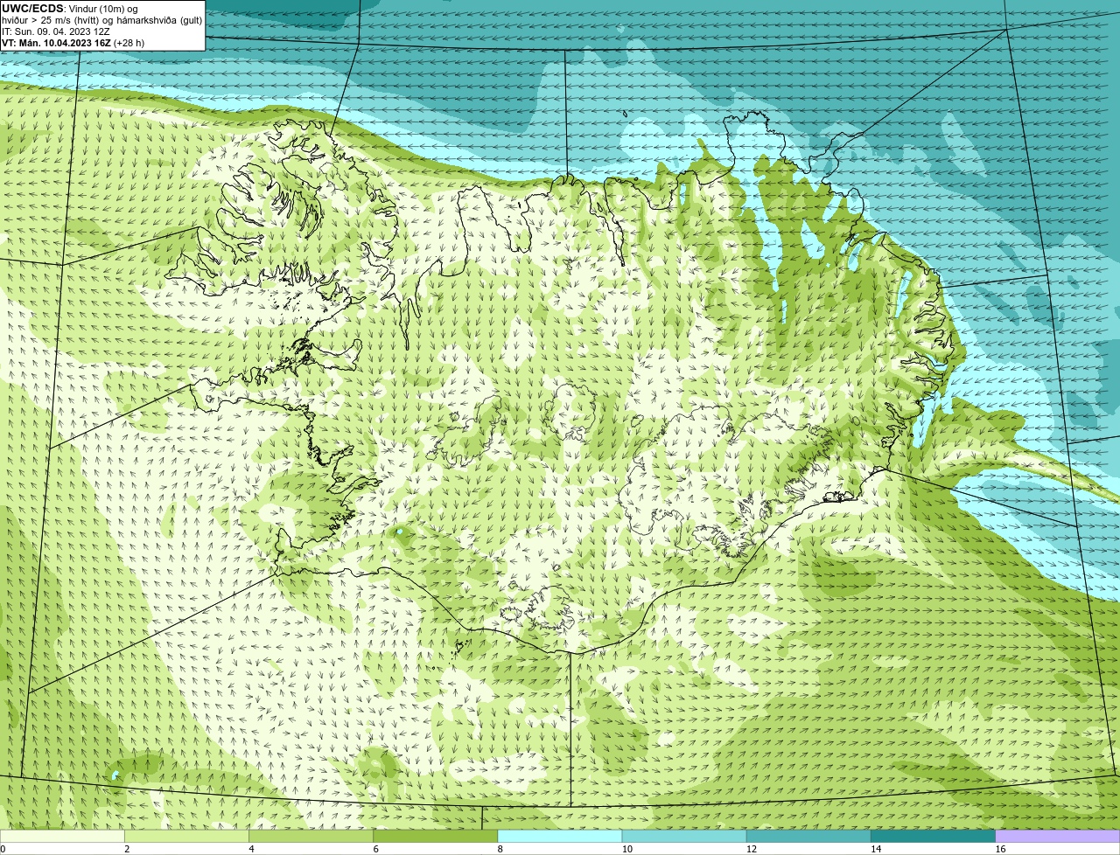
Task: Click the '4' tick label on the color scale
Action: click(251, 849)
